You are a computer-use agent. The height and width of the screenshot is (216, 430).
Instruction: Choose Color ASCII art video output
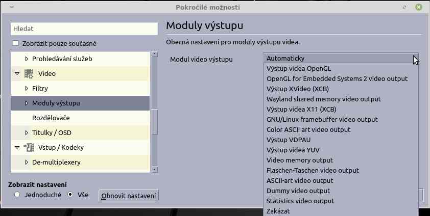point(308,129)
